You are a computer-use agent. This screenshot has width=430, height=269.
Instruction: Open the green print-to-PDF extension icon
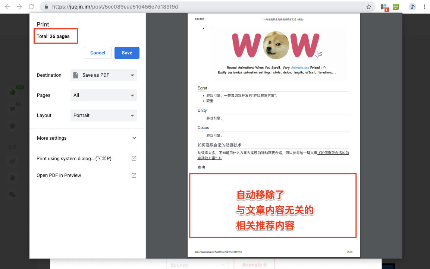[x=396, y=7]
